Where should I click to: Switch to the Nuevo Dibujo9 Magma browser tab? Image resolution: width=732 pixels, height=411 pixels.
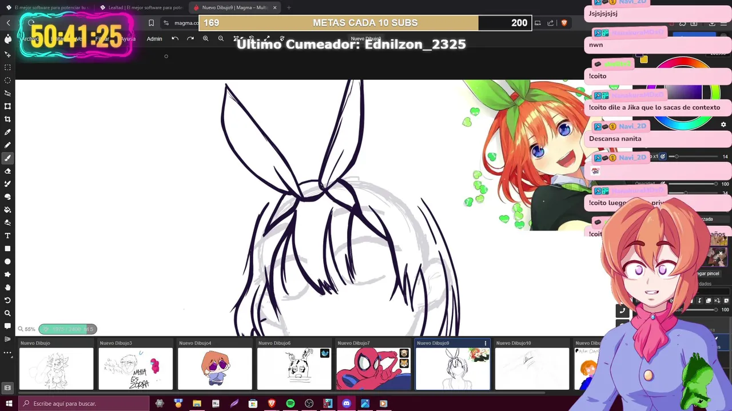[234, 7]
